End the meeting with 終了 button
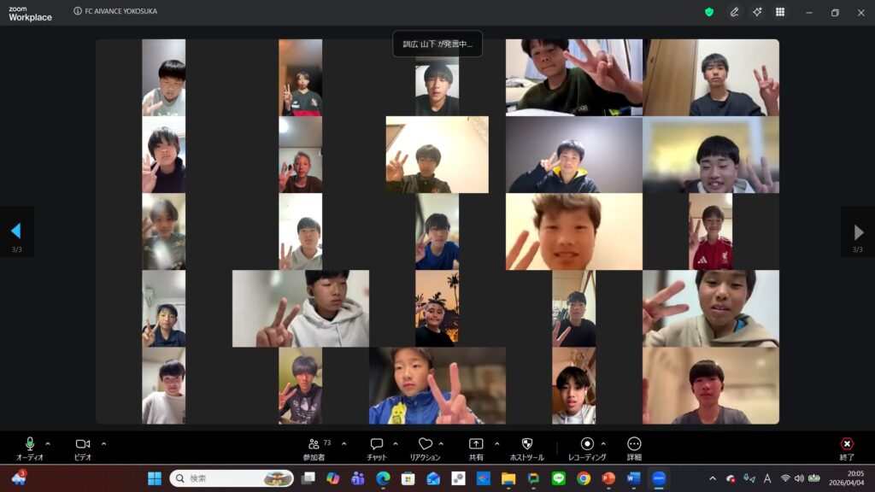The image size is (875, 492). click(847, 445)
